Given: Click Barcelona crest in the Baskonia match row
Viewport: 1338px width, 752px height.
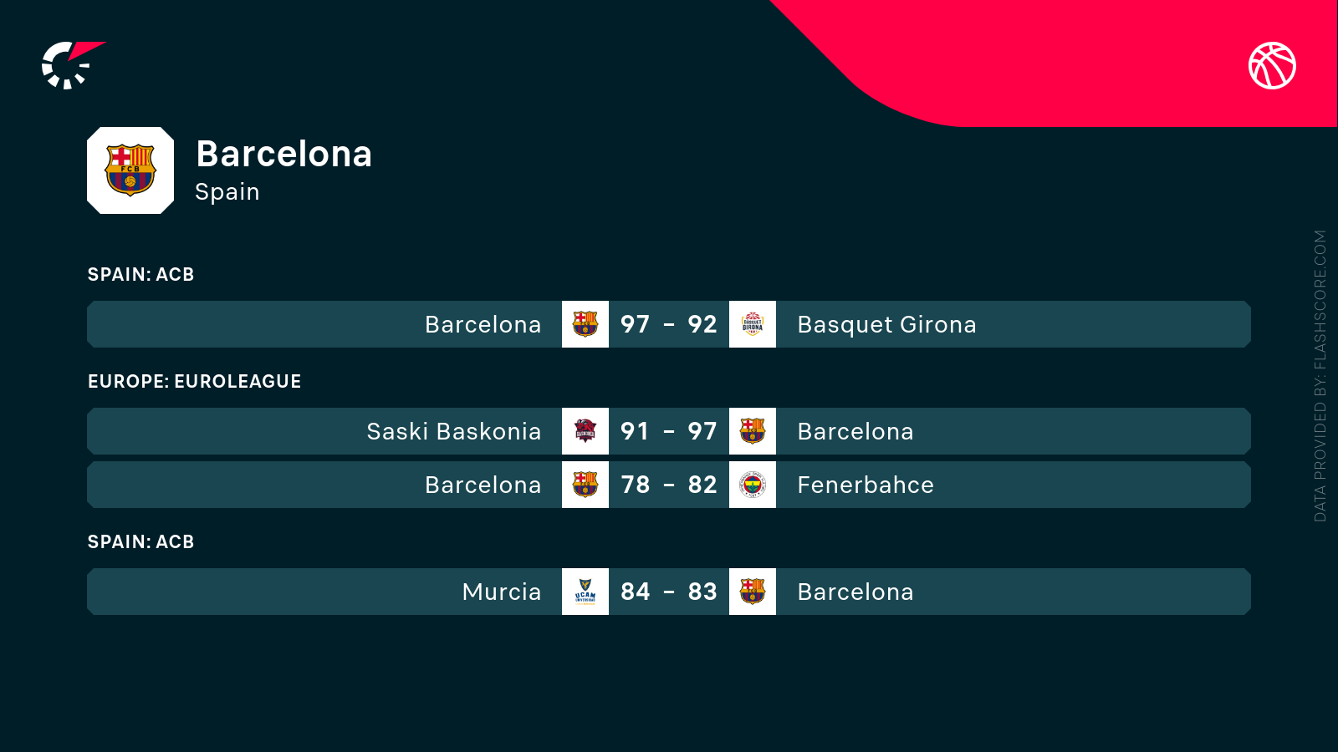Looking at the screenshot, I should coord(753,431).
